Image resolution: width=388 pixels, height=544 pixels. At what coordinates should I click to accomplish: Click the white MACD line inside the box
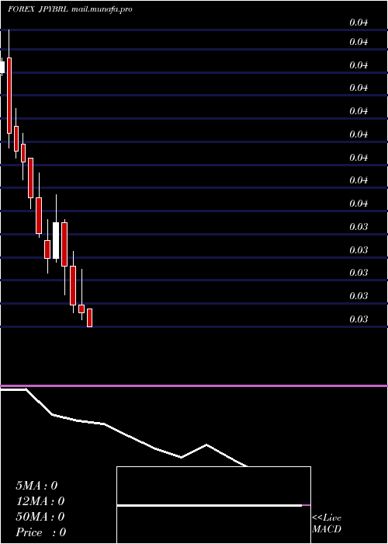(x=210, y=505)
